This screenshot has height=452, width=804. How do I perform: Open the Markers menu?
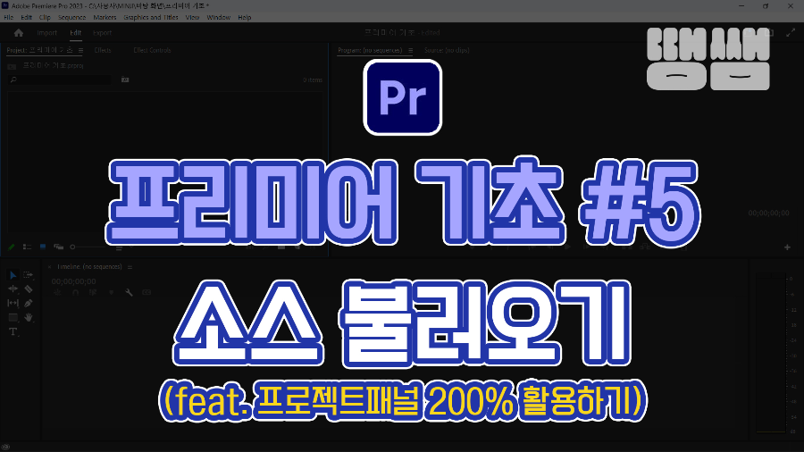point(105,18)
